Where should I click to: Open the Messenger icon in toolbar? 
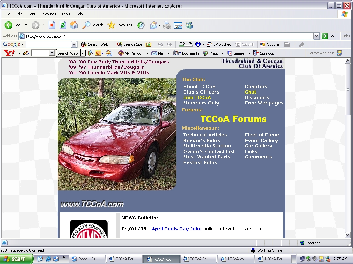click(x=189, y=25)
